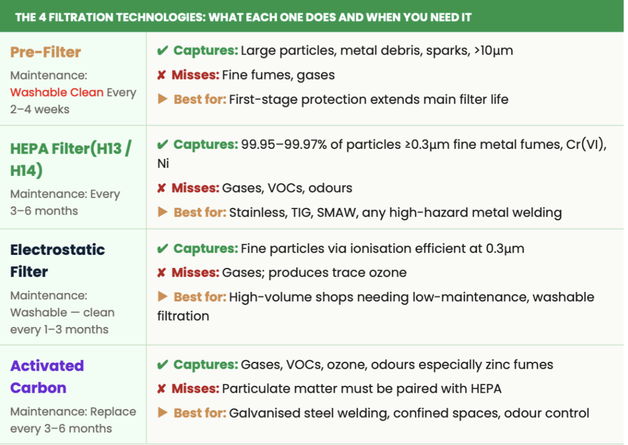Click the green checkmark beside HEPA Captures 99.95–99.97%

click(162, 145)
